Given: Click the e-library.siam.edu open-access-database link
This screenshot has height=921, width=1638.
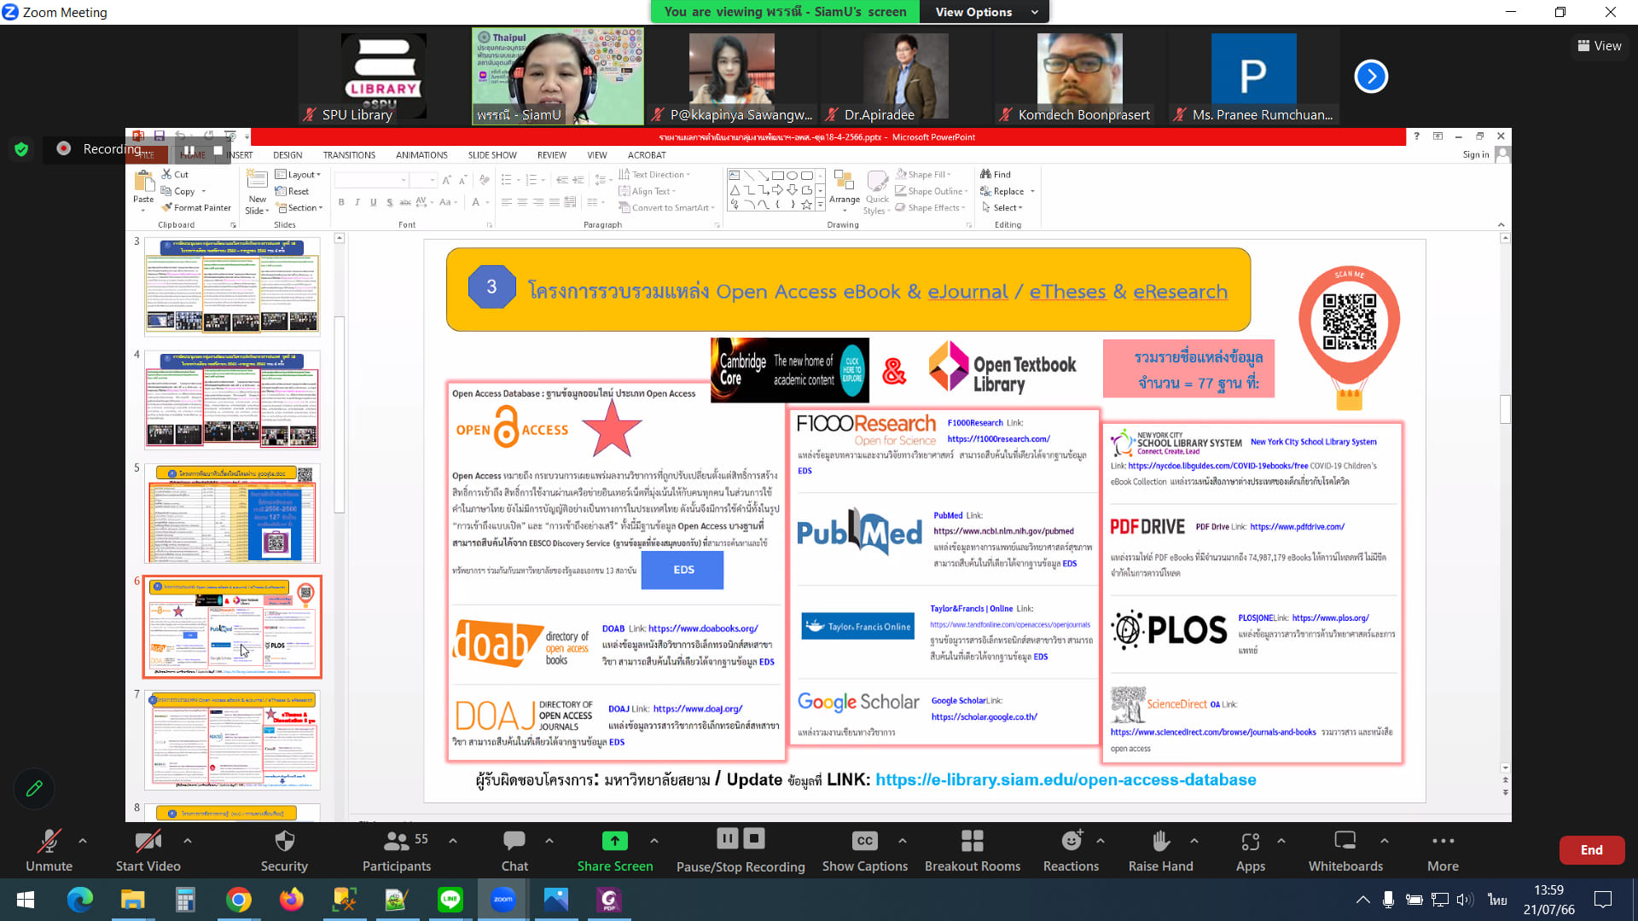Looking at the screenshot, I should click(x=1066, y=779).
